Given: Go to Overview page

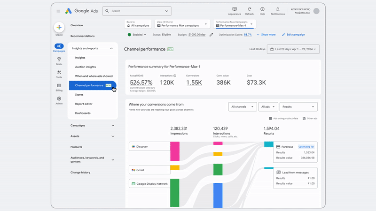Looking at the screenshot, I should (77, 25).
